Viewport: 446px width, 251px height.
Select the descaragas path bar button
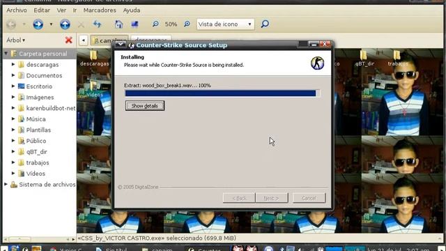(x=151, y=40)
